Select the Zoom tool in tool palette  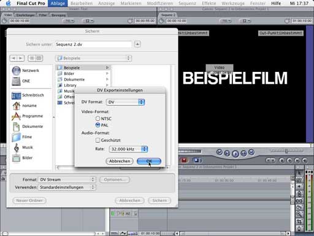tap(299, 214)
